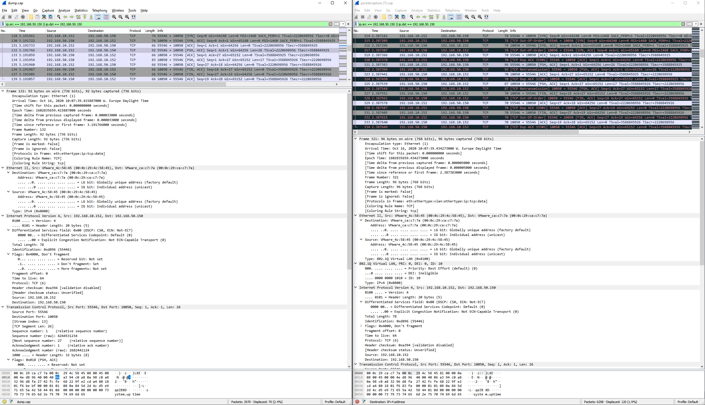Reload the capture file in the dump.cap window
Image resolution: width=705 pixels, height=405 pixels.
point(51,17)
